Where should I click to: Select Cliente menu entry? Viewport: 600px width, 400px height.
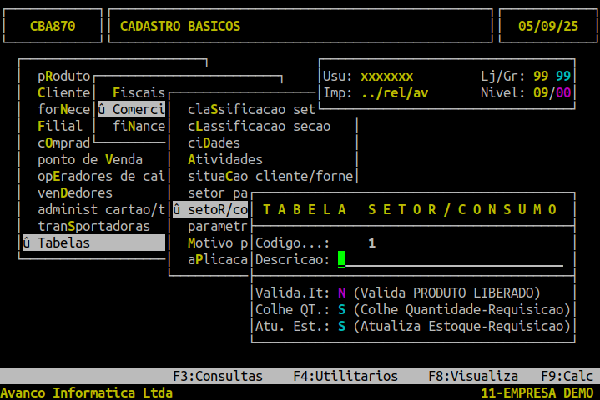[x=64, y=92]
